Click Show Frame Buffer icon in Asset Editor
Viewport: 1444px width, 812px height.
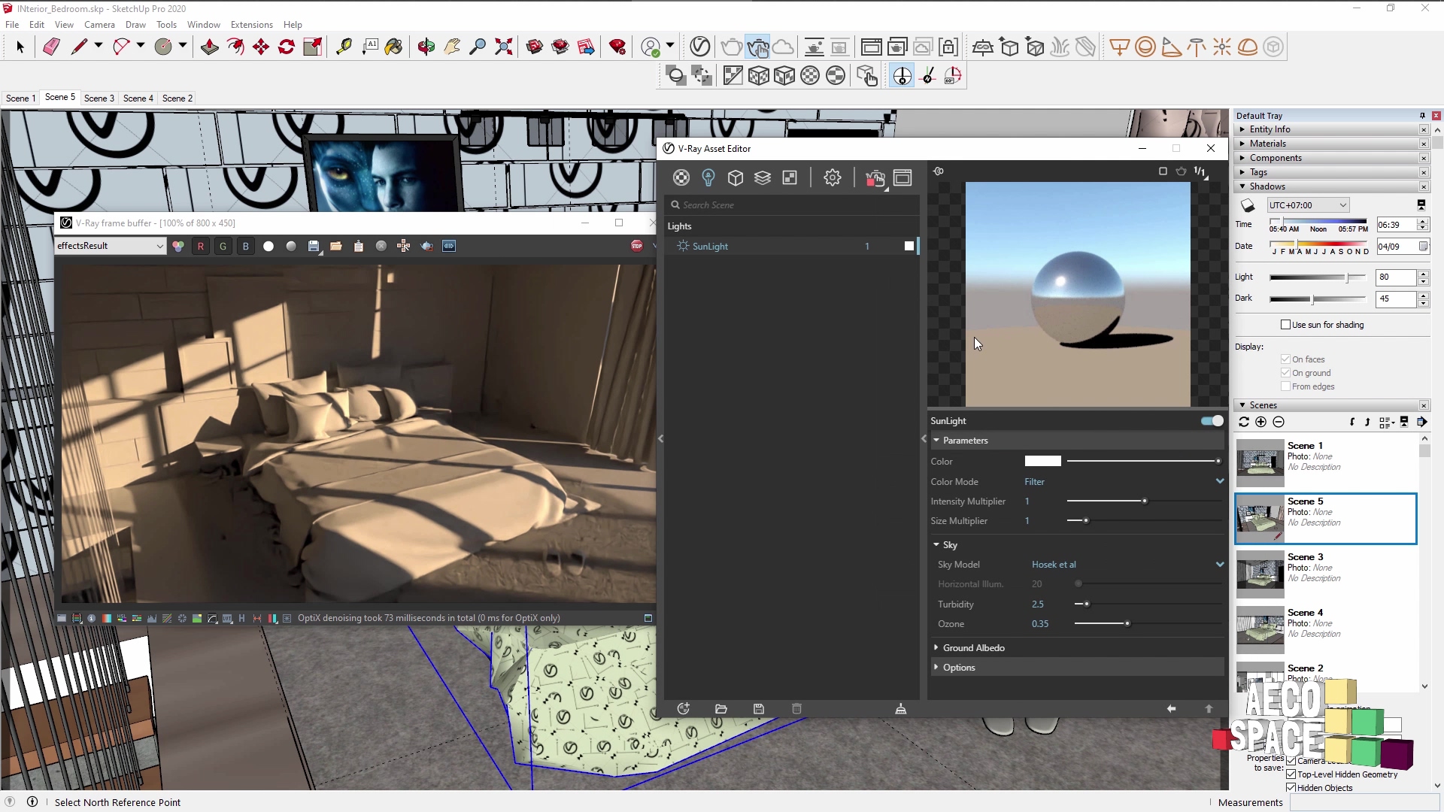902,177
